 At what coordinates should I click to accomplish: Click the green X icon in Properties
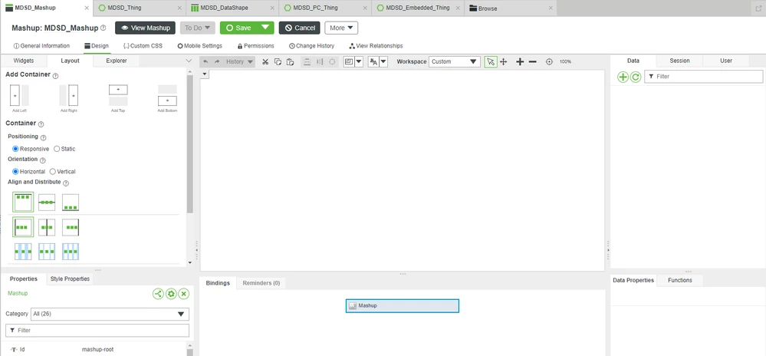tap(184, 293)
